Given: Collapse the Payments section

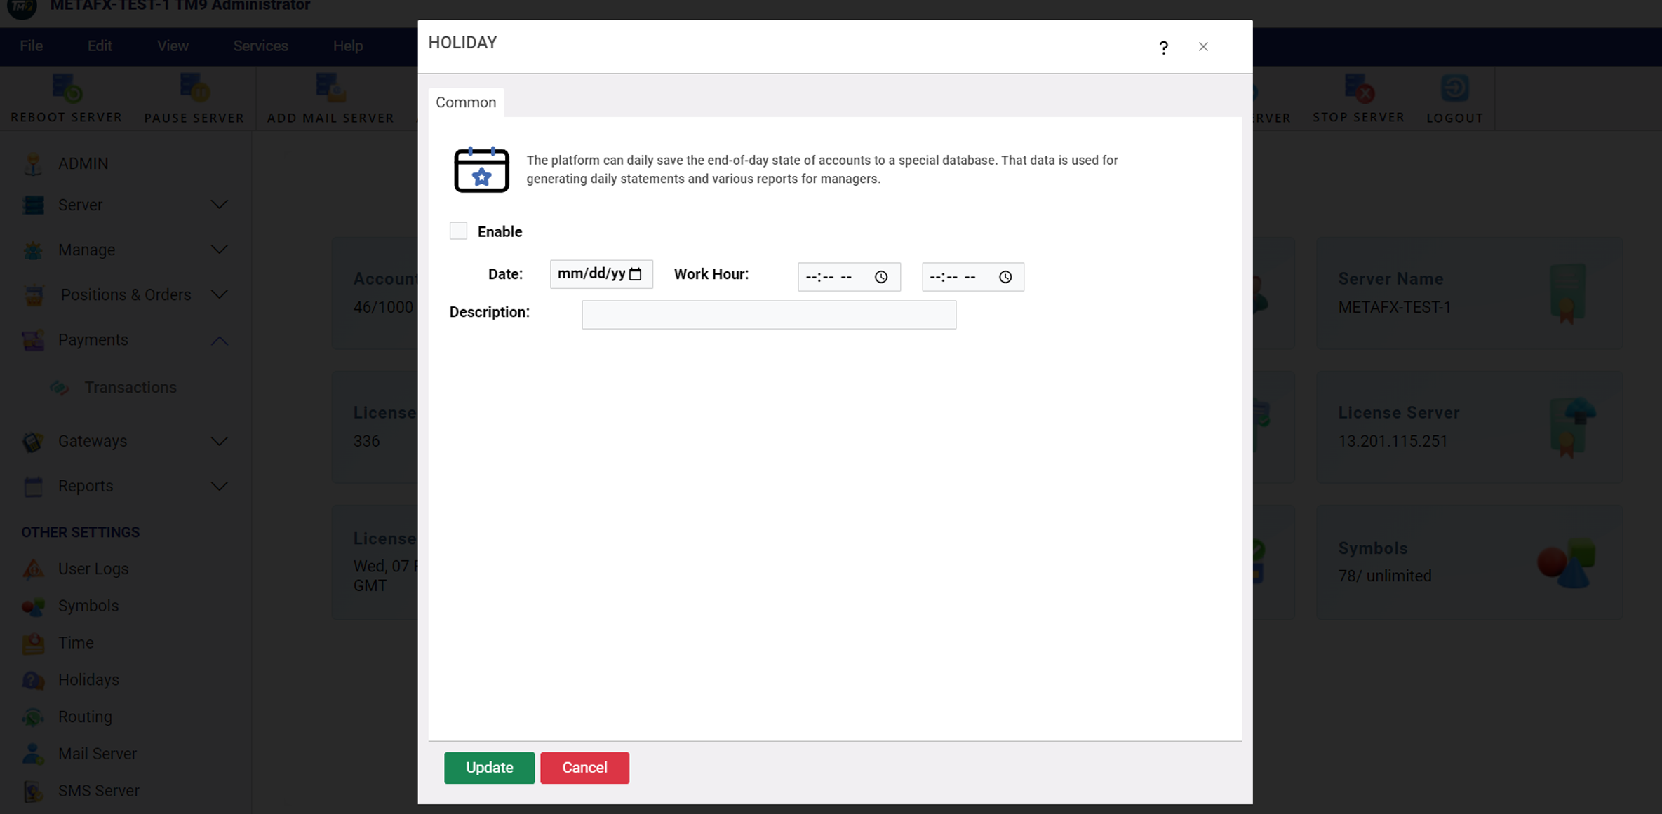Looking at the screenshot, I should point(219,340).
